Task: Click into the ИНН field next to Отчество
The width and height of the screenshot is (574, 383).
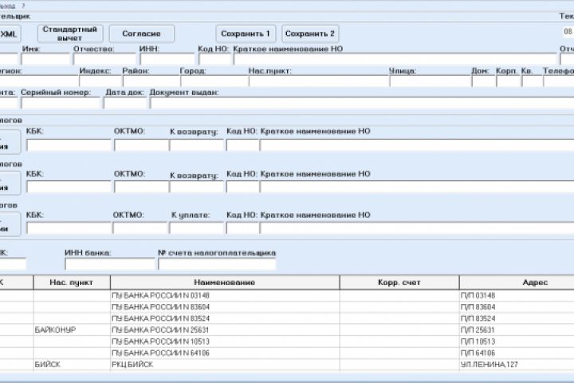Action: pyautogui.click(x=167, y=59)
